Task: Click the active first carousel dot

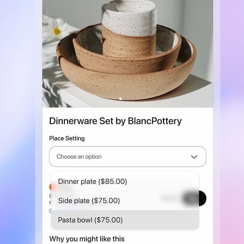Action: point(120,99)
